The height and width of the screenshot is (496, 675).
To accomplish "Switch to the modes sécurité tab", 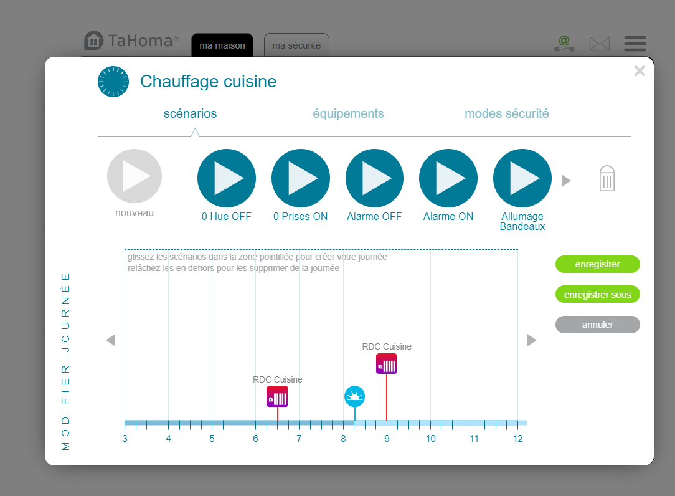I will click(x=506, y=114).
